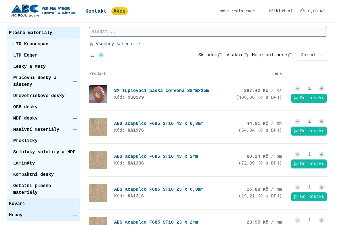This screenshot has height=225, width=338.
Task: Add 3M Tuplovací páska to cart
Action: pos(309,98)
